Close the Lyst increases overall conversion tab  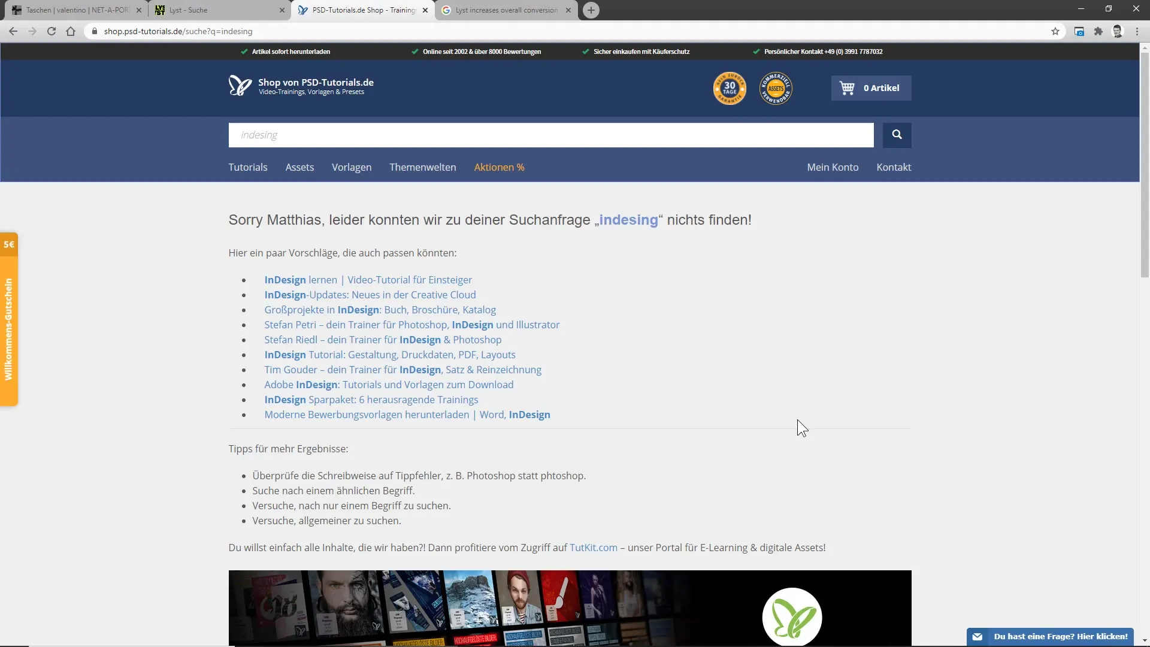click(568, 10)
